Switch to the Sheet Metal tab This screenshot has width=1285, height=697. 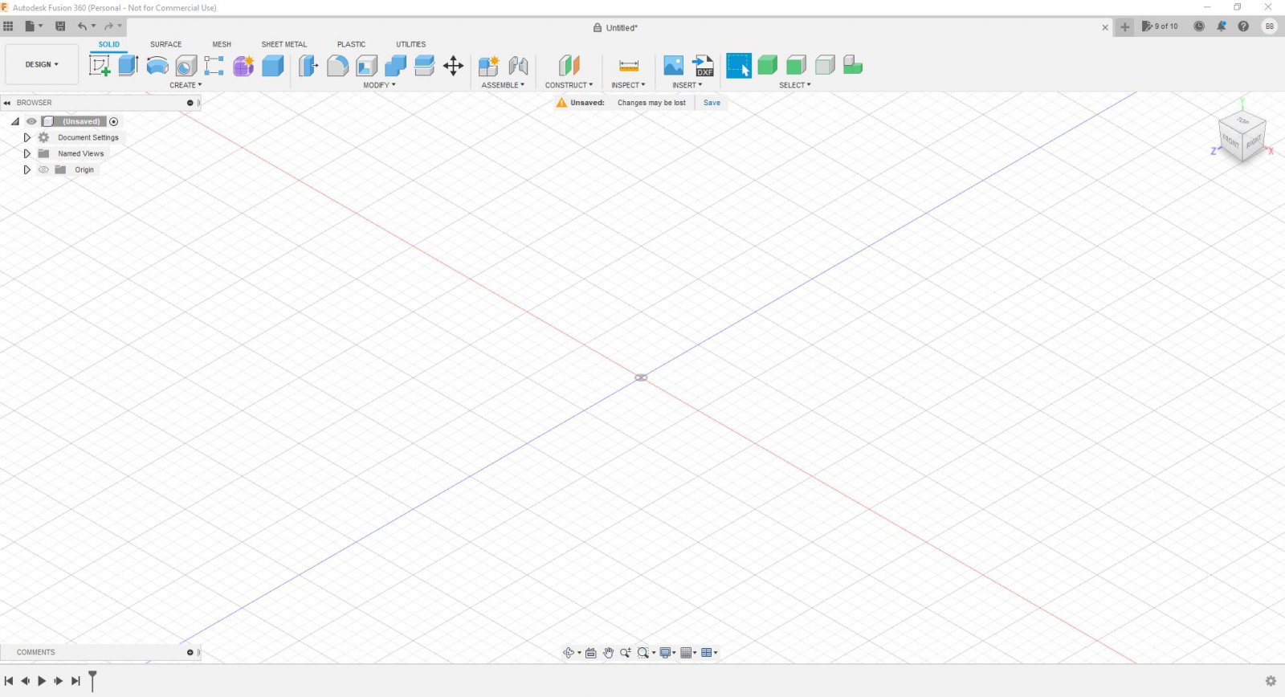pyautogui.click(x=284, y=44)
